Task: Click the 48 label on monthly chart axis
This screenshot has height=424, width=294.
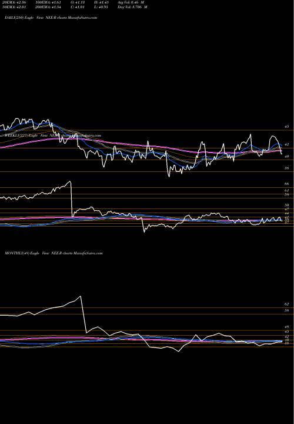Action: [287, 327]
